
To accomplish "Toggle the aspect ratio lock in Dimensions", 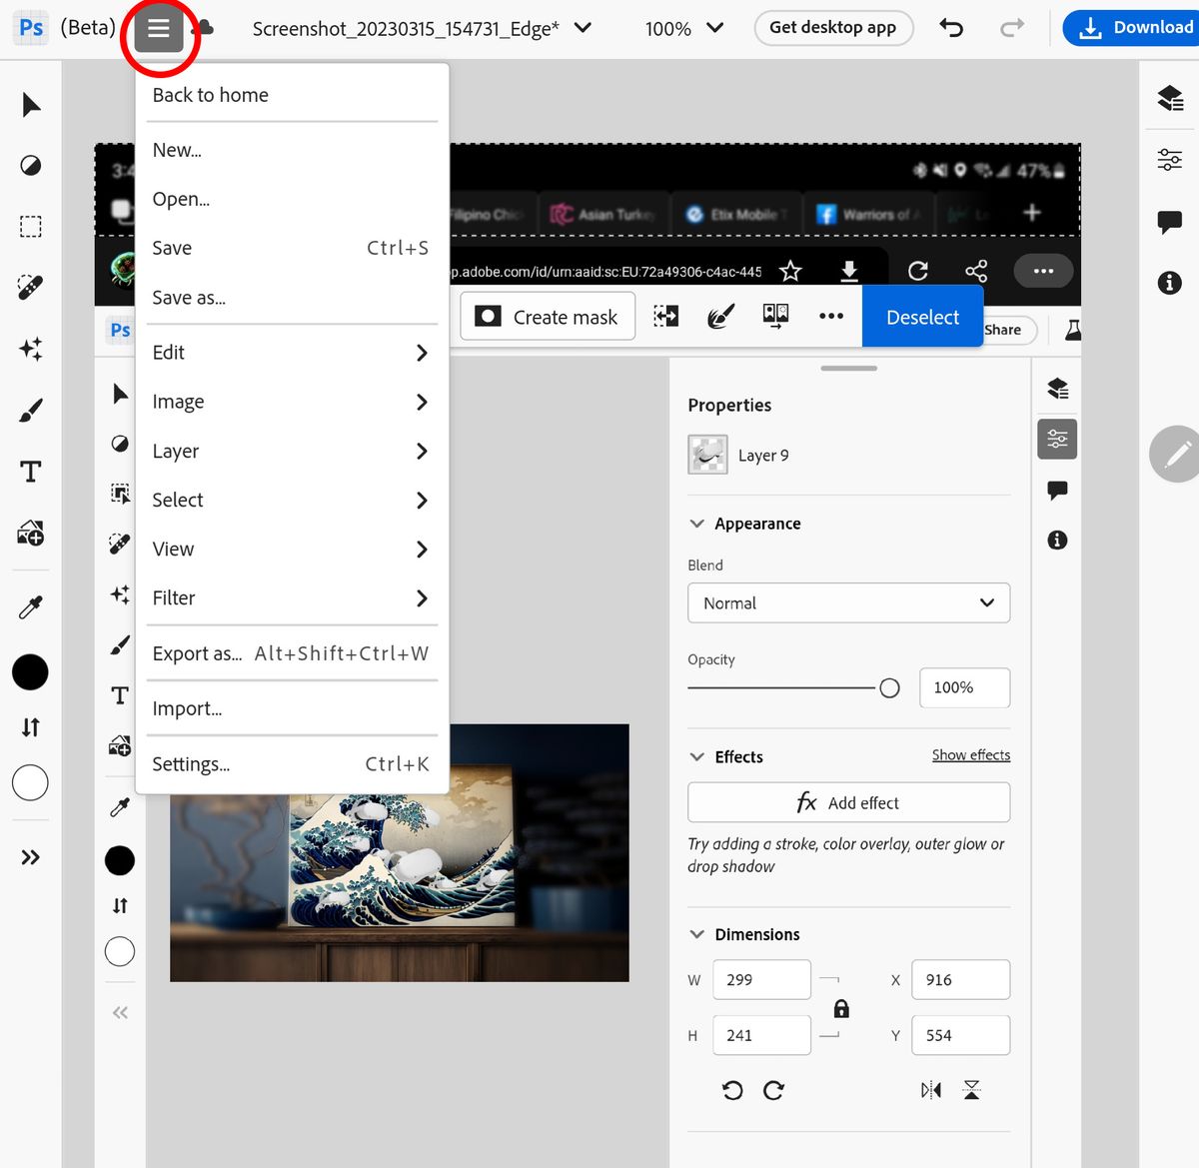I will point(841,1008).
